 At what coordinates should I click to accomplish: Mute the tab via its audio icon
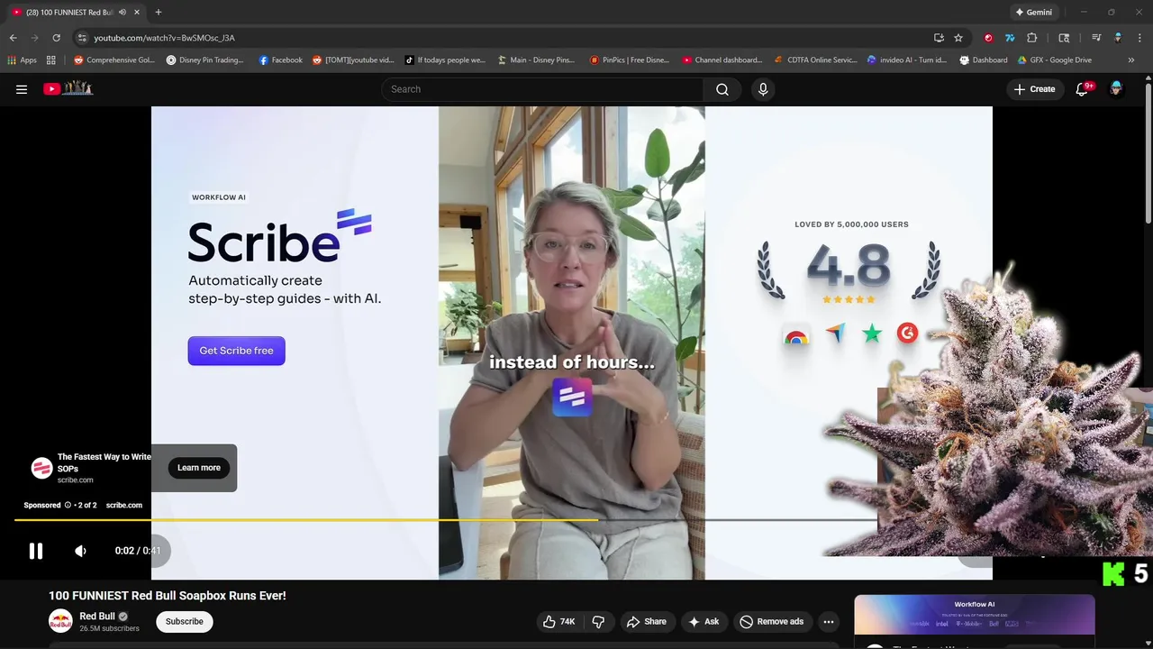(x=123, y=13)
